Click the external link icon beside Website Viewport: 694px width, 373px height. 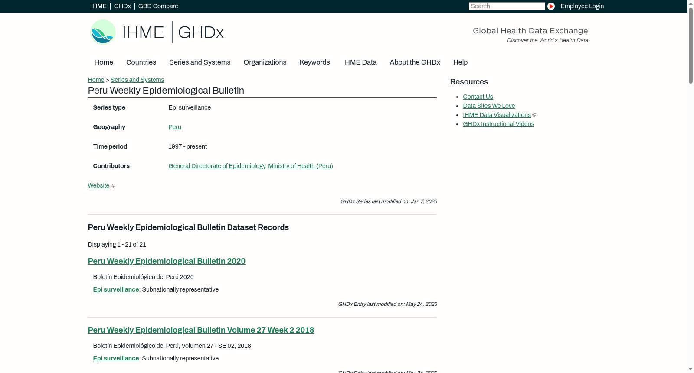tap(113, 186)
